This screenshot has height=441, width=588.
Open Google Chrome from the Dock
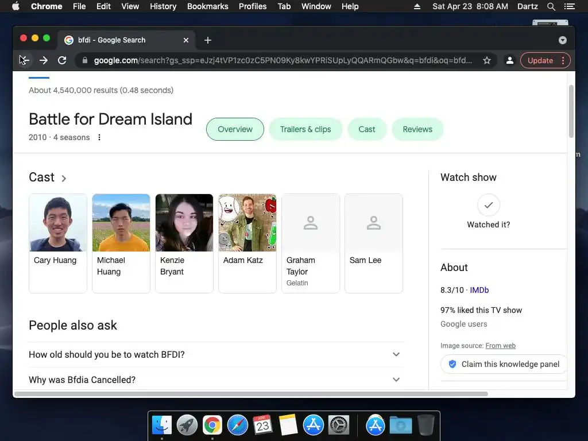[212, 425]
